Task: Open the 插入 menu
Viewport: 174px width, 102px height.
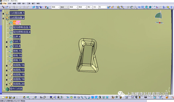Action: [x=24, y=4]
